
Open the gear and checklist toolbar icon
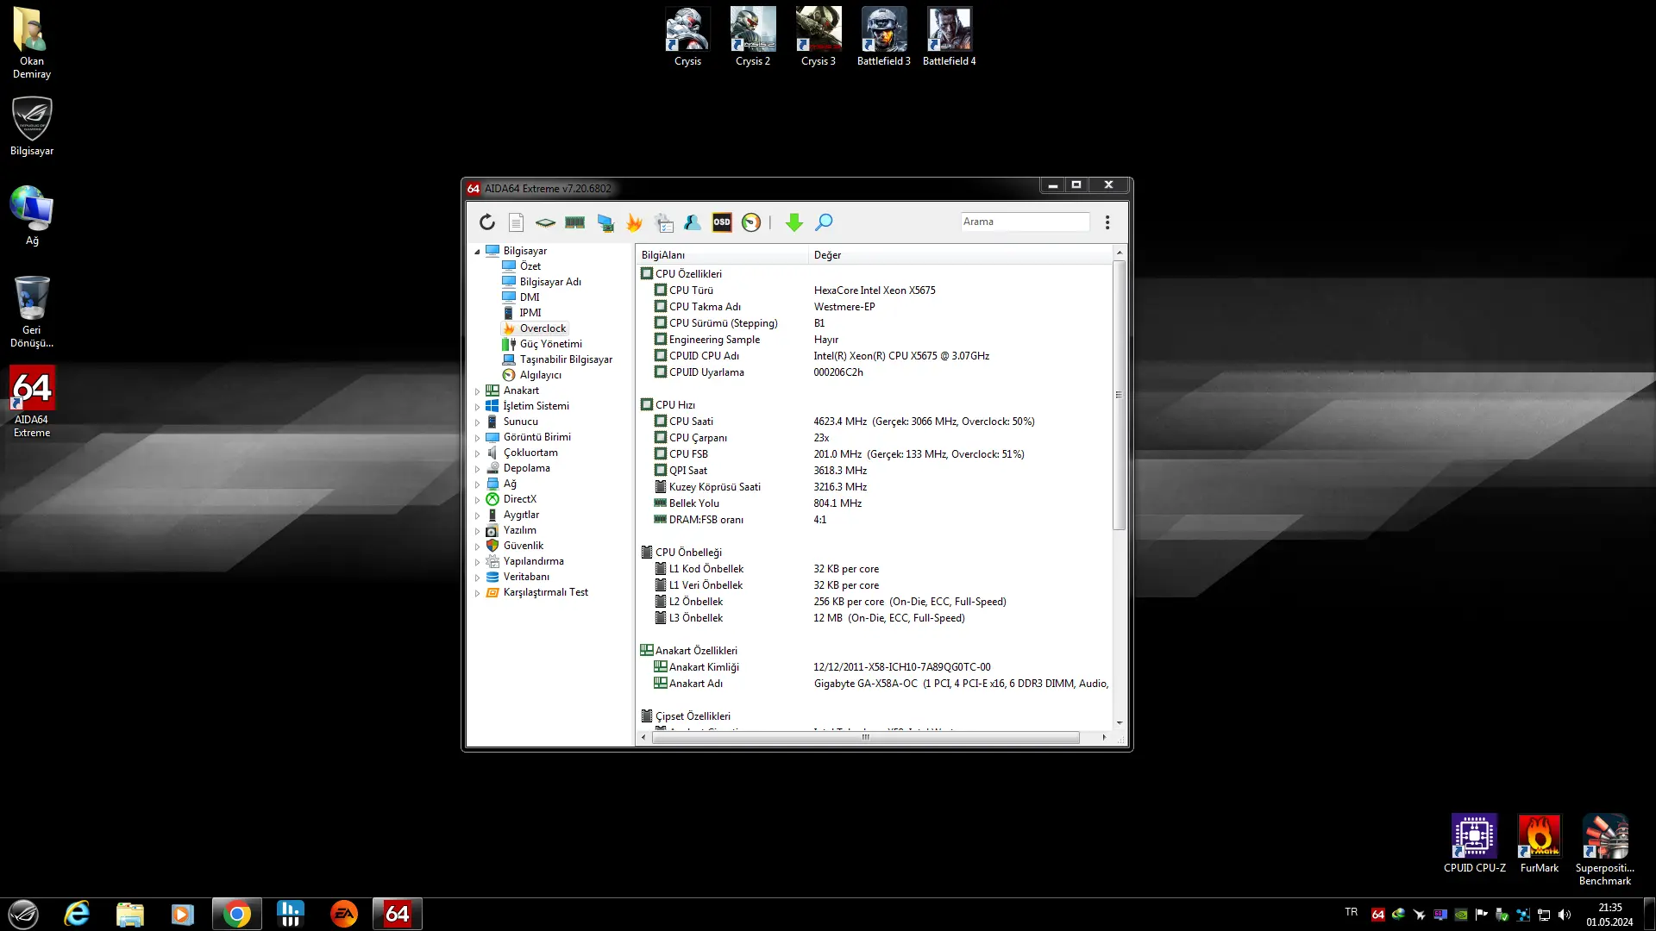(x=664, y=222)
